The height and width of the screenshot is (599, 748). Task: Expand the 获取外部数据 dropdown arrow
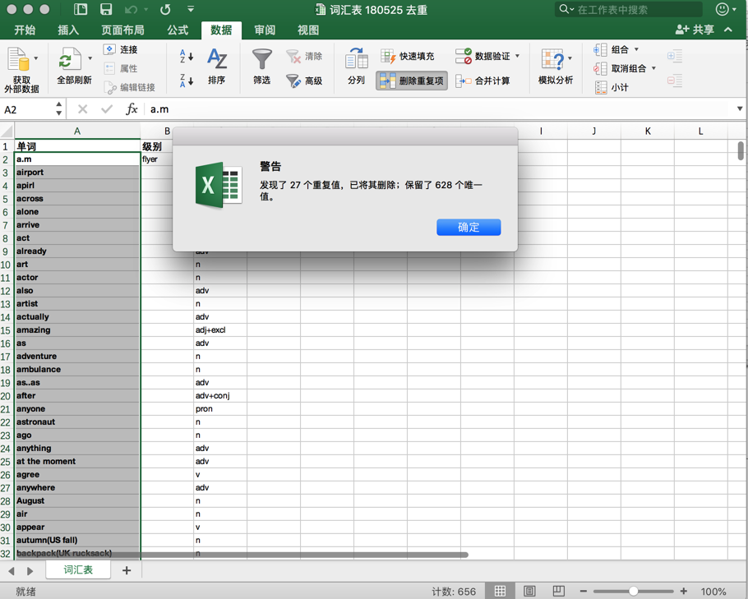coord(36,58)
